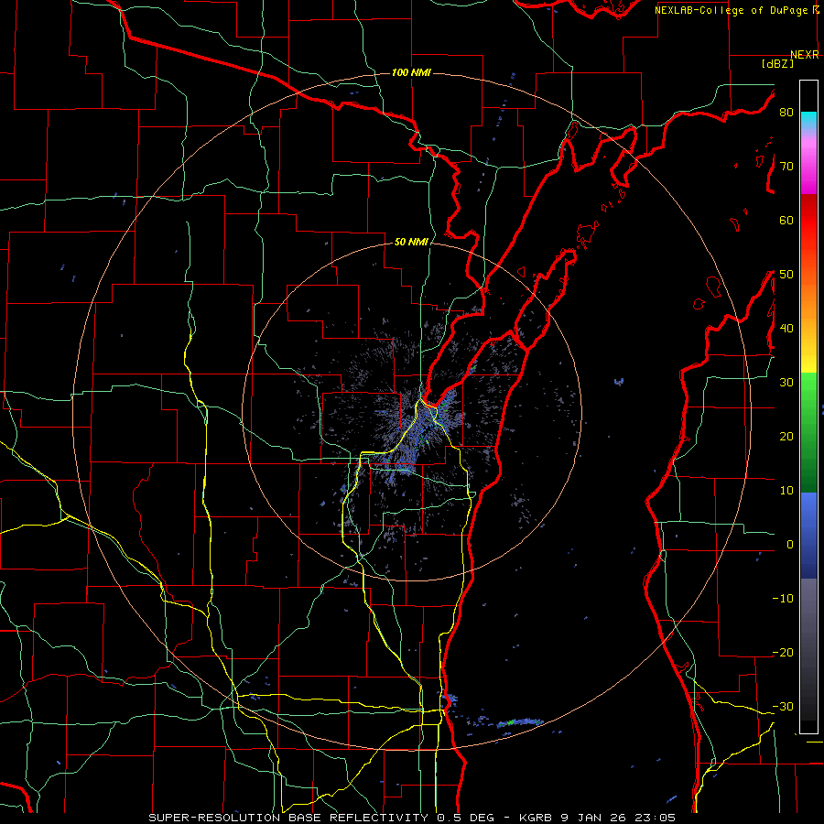824x824 pixels.
Task: Click the 50 value on the dBZ scale
Action: [x=786, y=275]
